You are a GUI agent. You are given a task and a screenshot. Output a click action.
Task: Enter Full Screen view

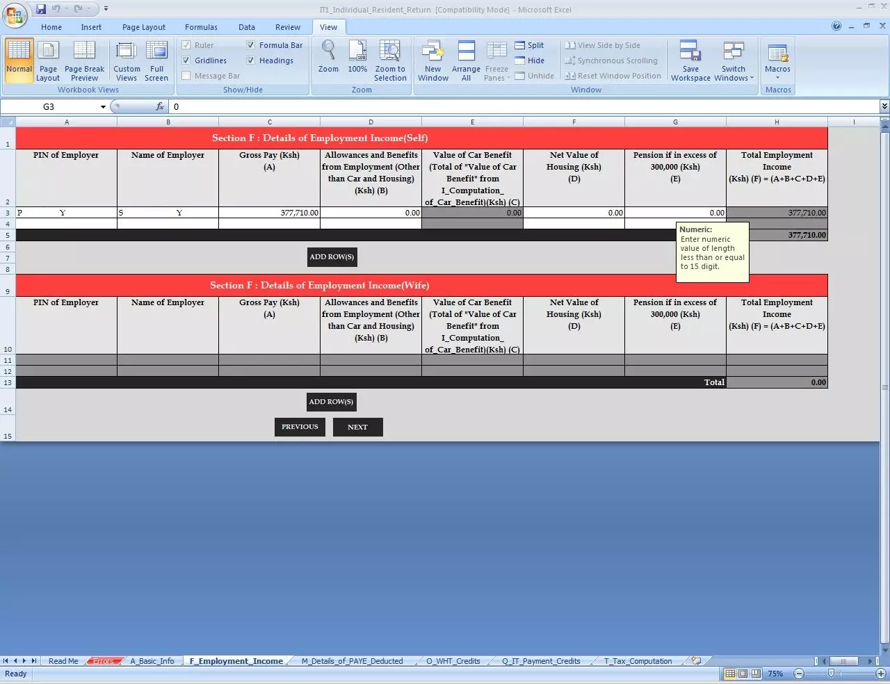[156, 60]
